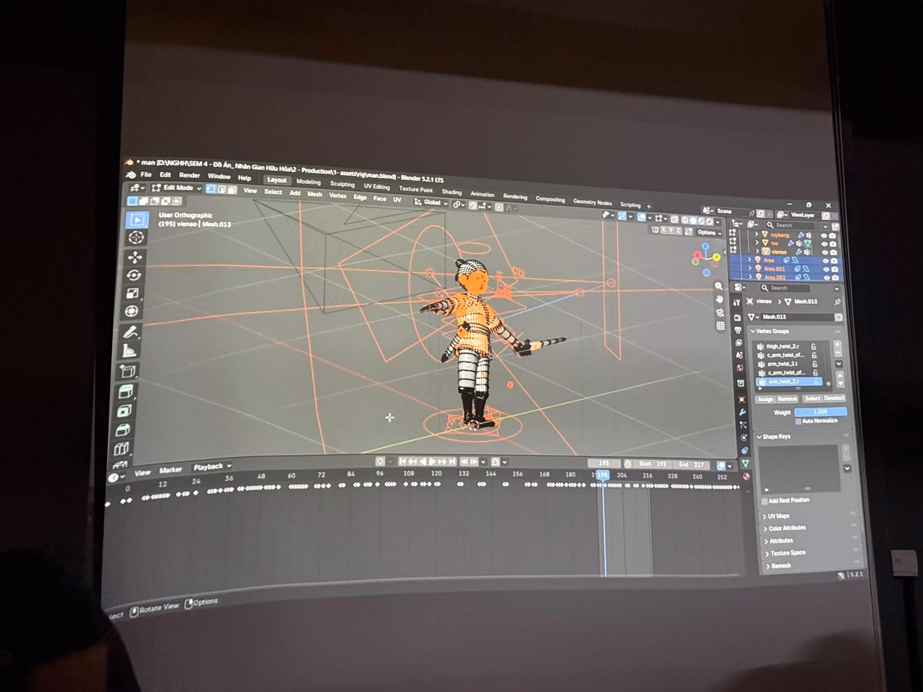This screenshot has height=692, width=923.
Task: Choose the Annotate pen tool
Action: tap(130, 332)
